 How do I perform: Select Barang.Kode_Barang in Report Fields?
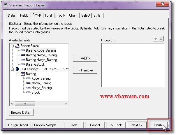(x=41, y=50)
